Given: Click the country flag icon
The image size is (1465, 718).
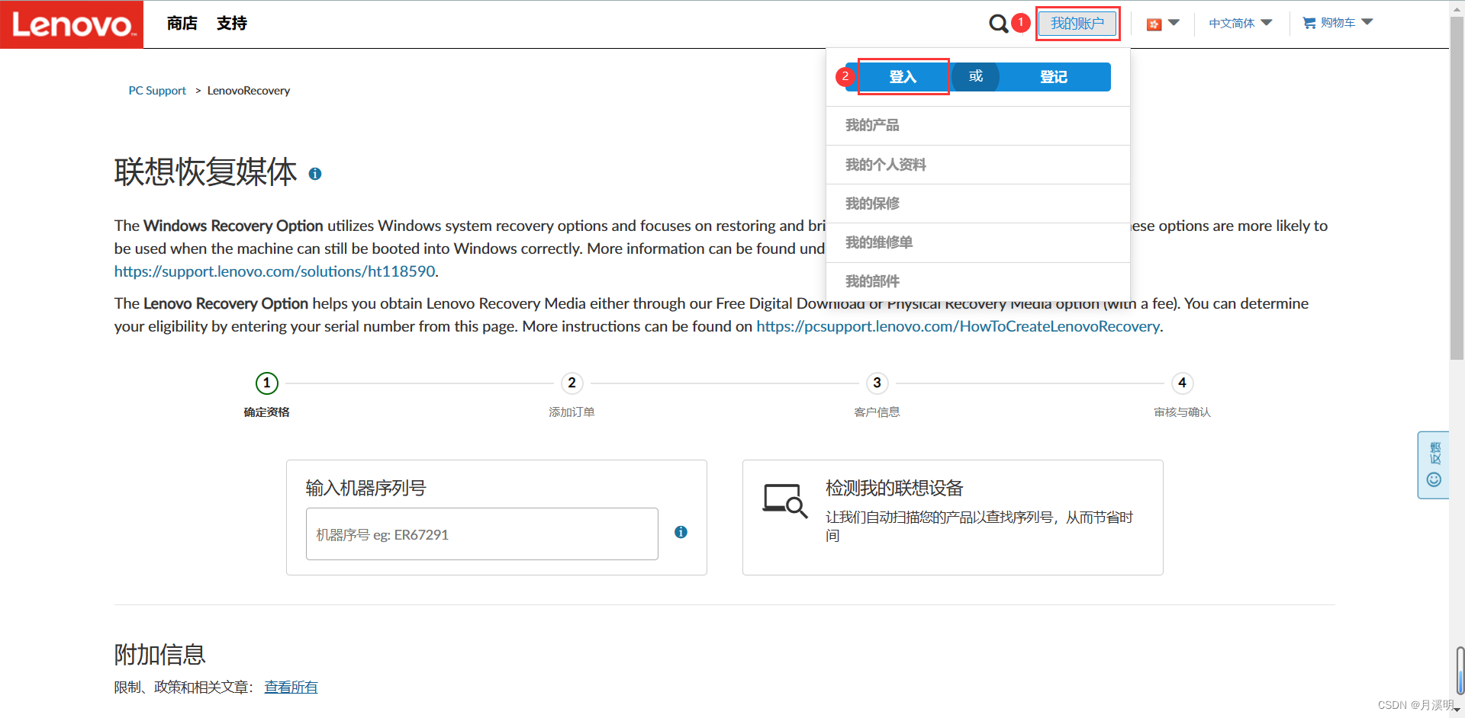Looking at the screenshot, I should tap(1154, 24).
